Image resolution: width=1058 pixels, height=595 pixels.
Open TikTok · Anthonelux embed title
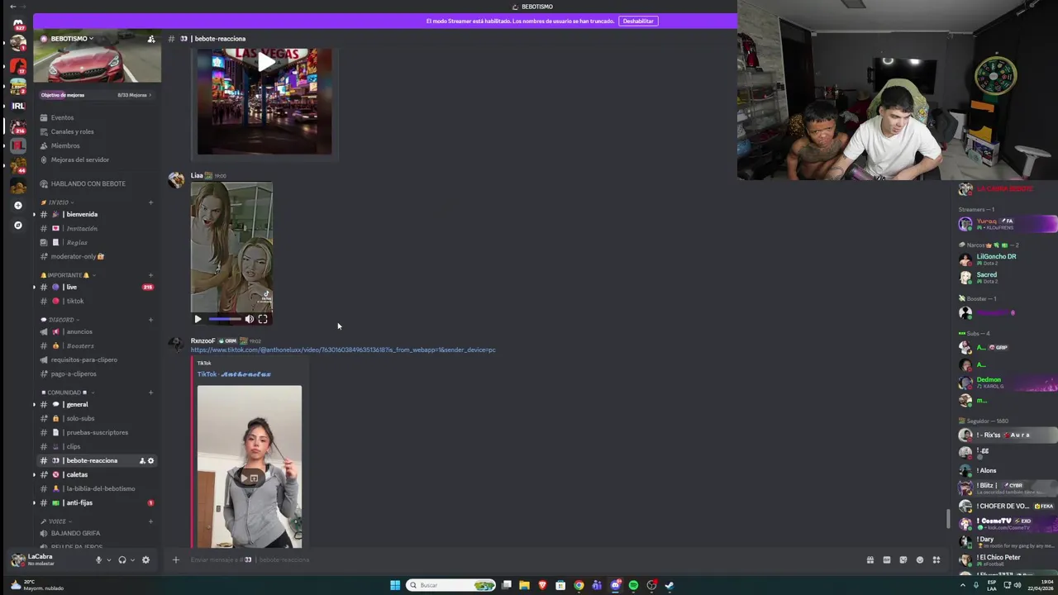click(x=234, y=374)
